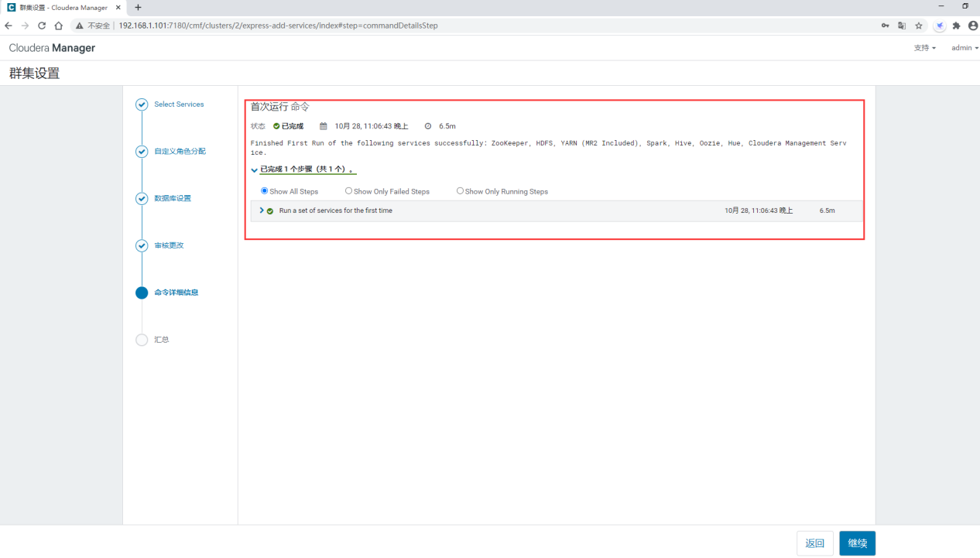Click the browser forward arrow
The height and width of the screenshot is (558, 980).
25,26
